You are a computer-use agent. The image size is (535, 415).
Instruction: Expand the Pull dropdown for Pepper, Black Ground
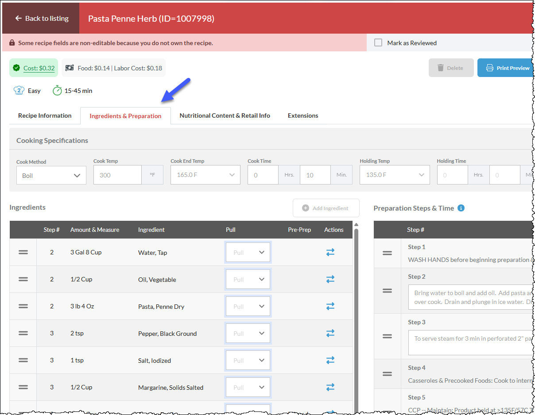click(248, 333)
